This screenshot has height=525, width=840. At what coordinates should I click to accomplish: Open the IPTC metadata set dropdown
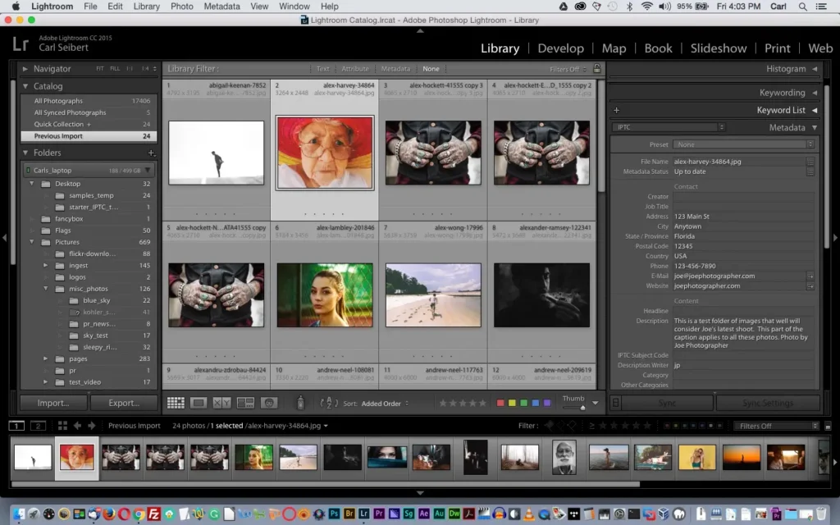[669, 127]
